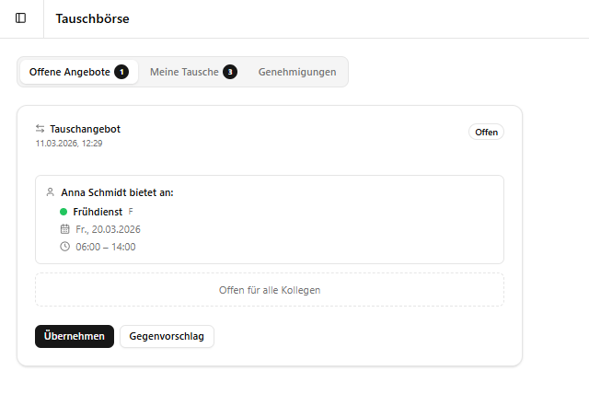Click the orange F shift code
This screenshot has width=589, height=417.
tap(131, 212)
